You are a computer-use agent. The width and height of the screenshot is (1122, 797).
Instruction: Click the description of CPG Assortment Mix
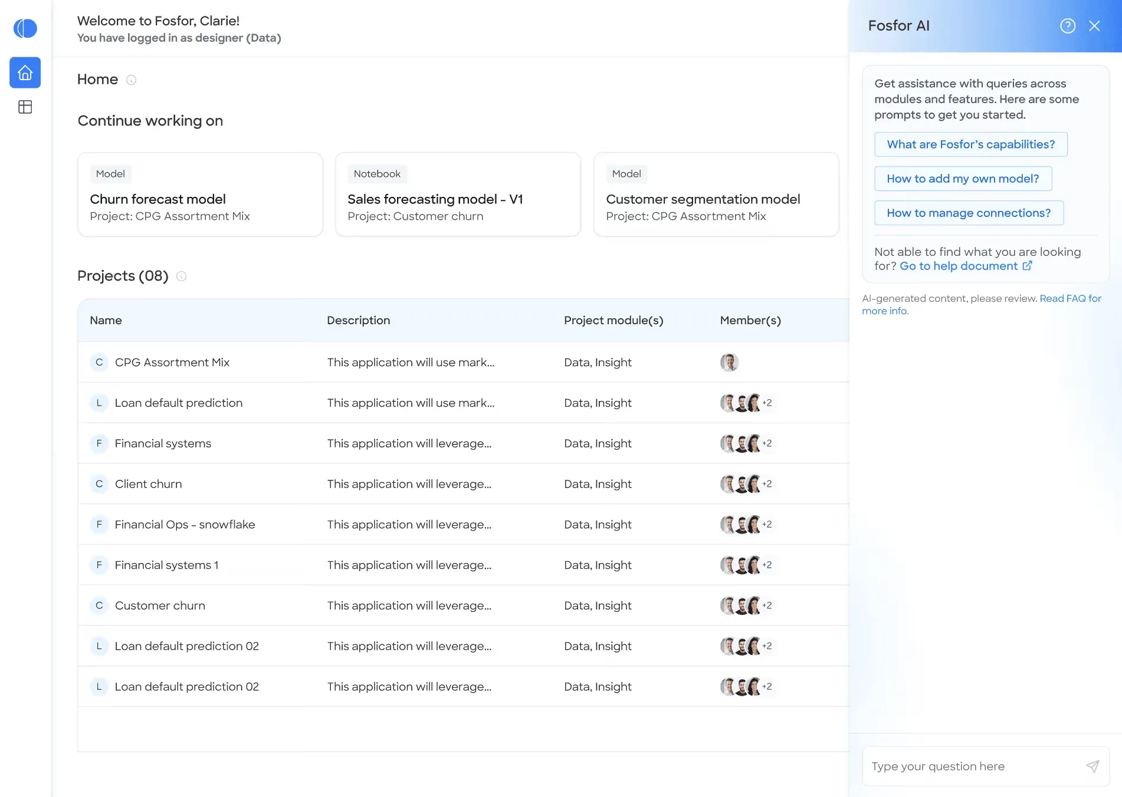click(x=411, y=362)
